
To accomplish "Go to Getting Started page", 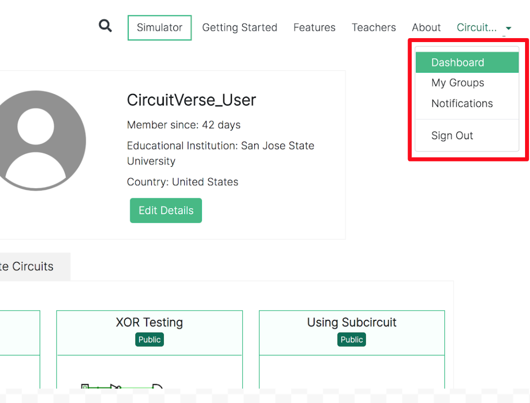I will [240, 28].
